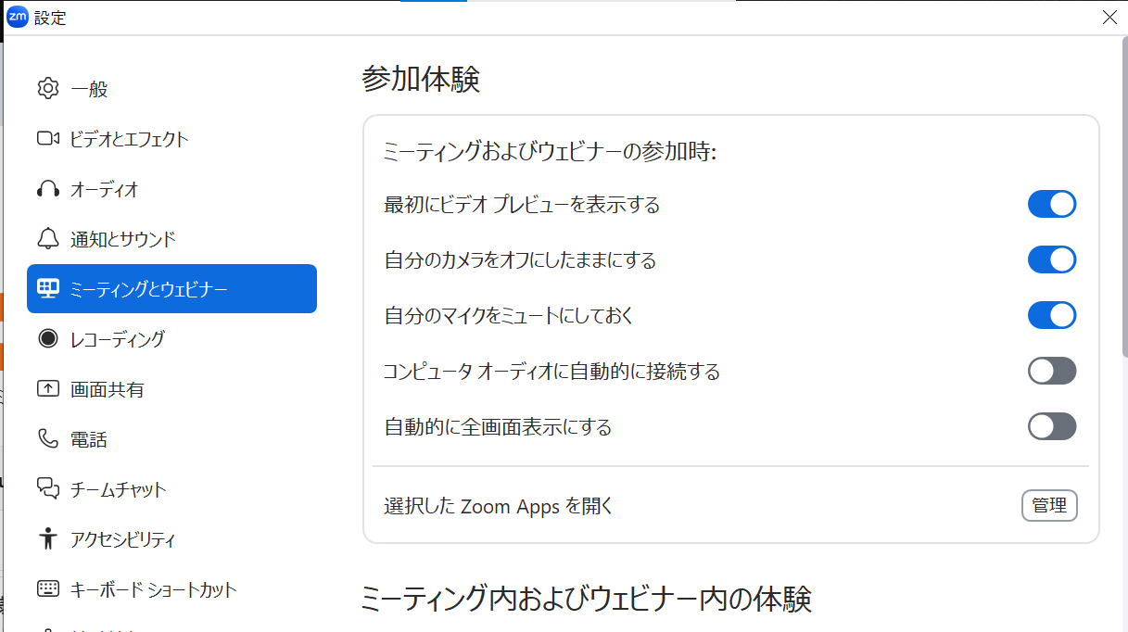This screenshot has width=1128, height=632.
Task: Turn off 自分のマイクをミュートにしておく switch
Action: pyautogui.click(x=1051, y=315)
